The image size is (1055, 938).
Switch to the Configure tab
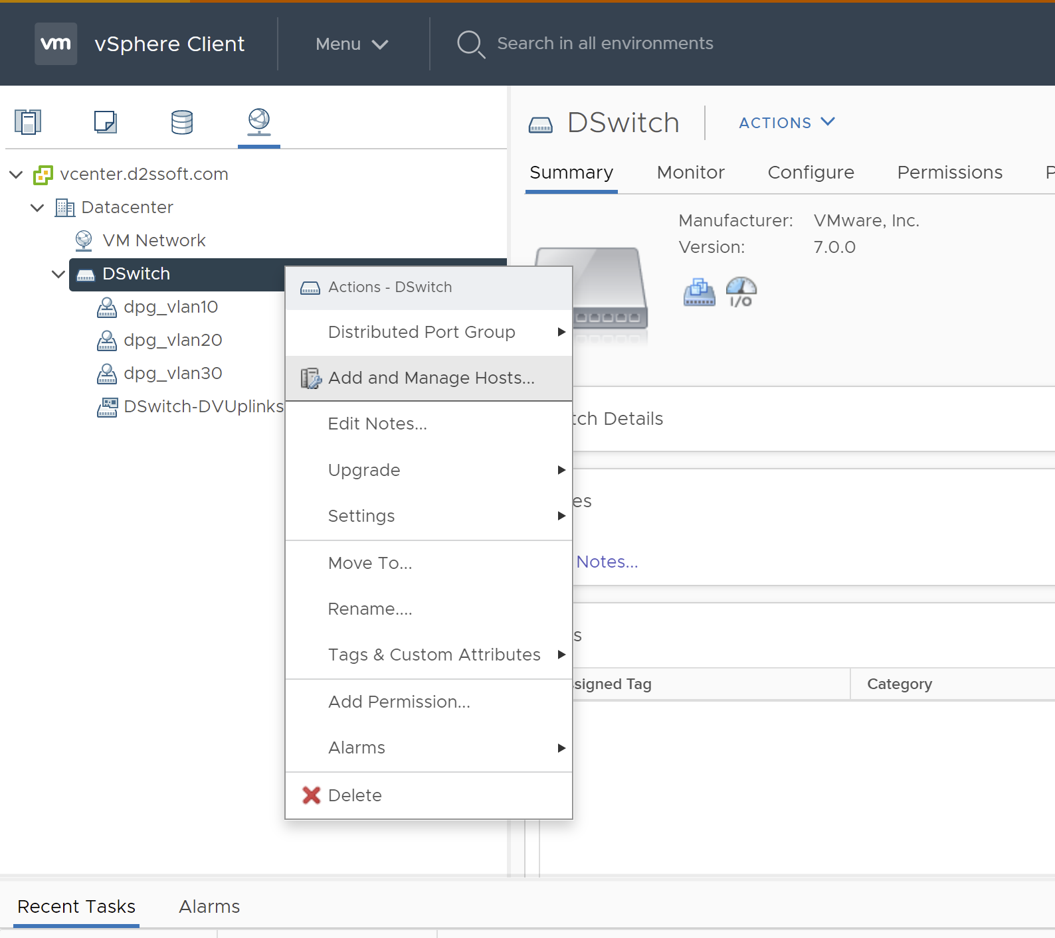pos(811,173)
